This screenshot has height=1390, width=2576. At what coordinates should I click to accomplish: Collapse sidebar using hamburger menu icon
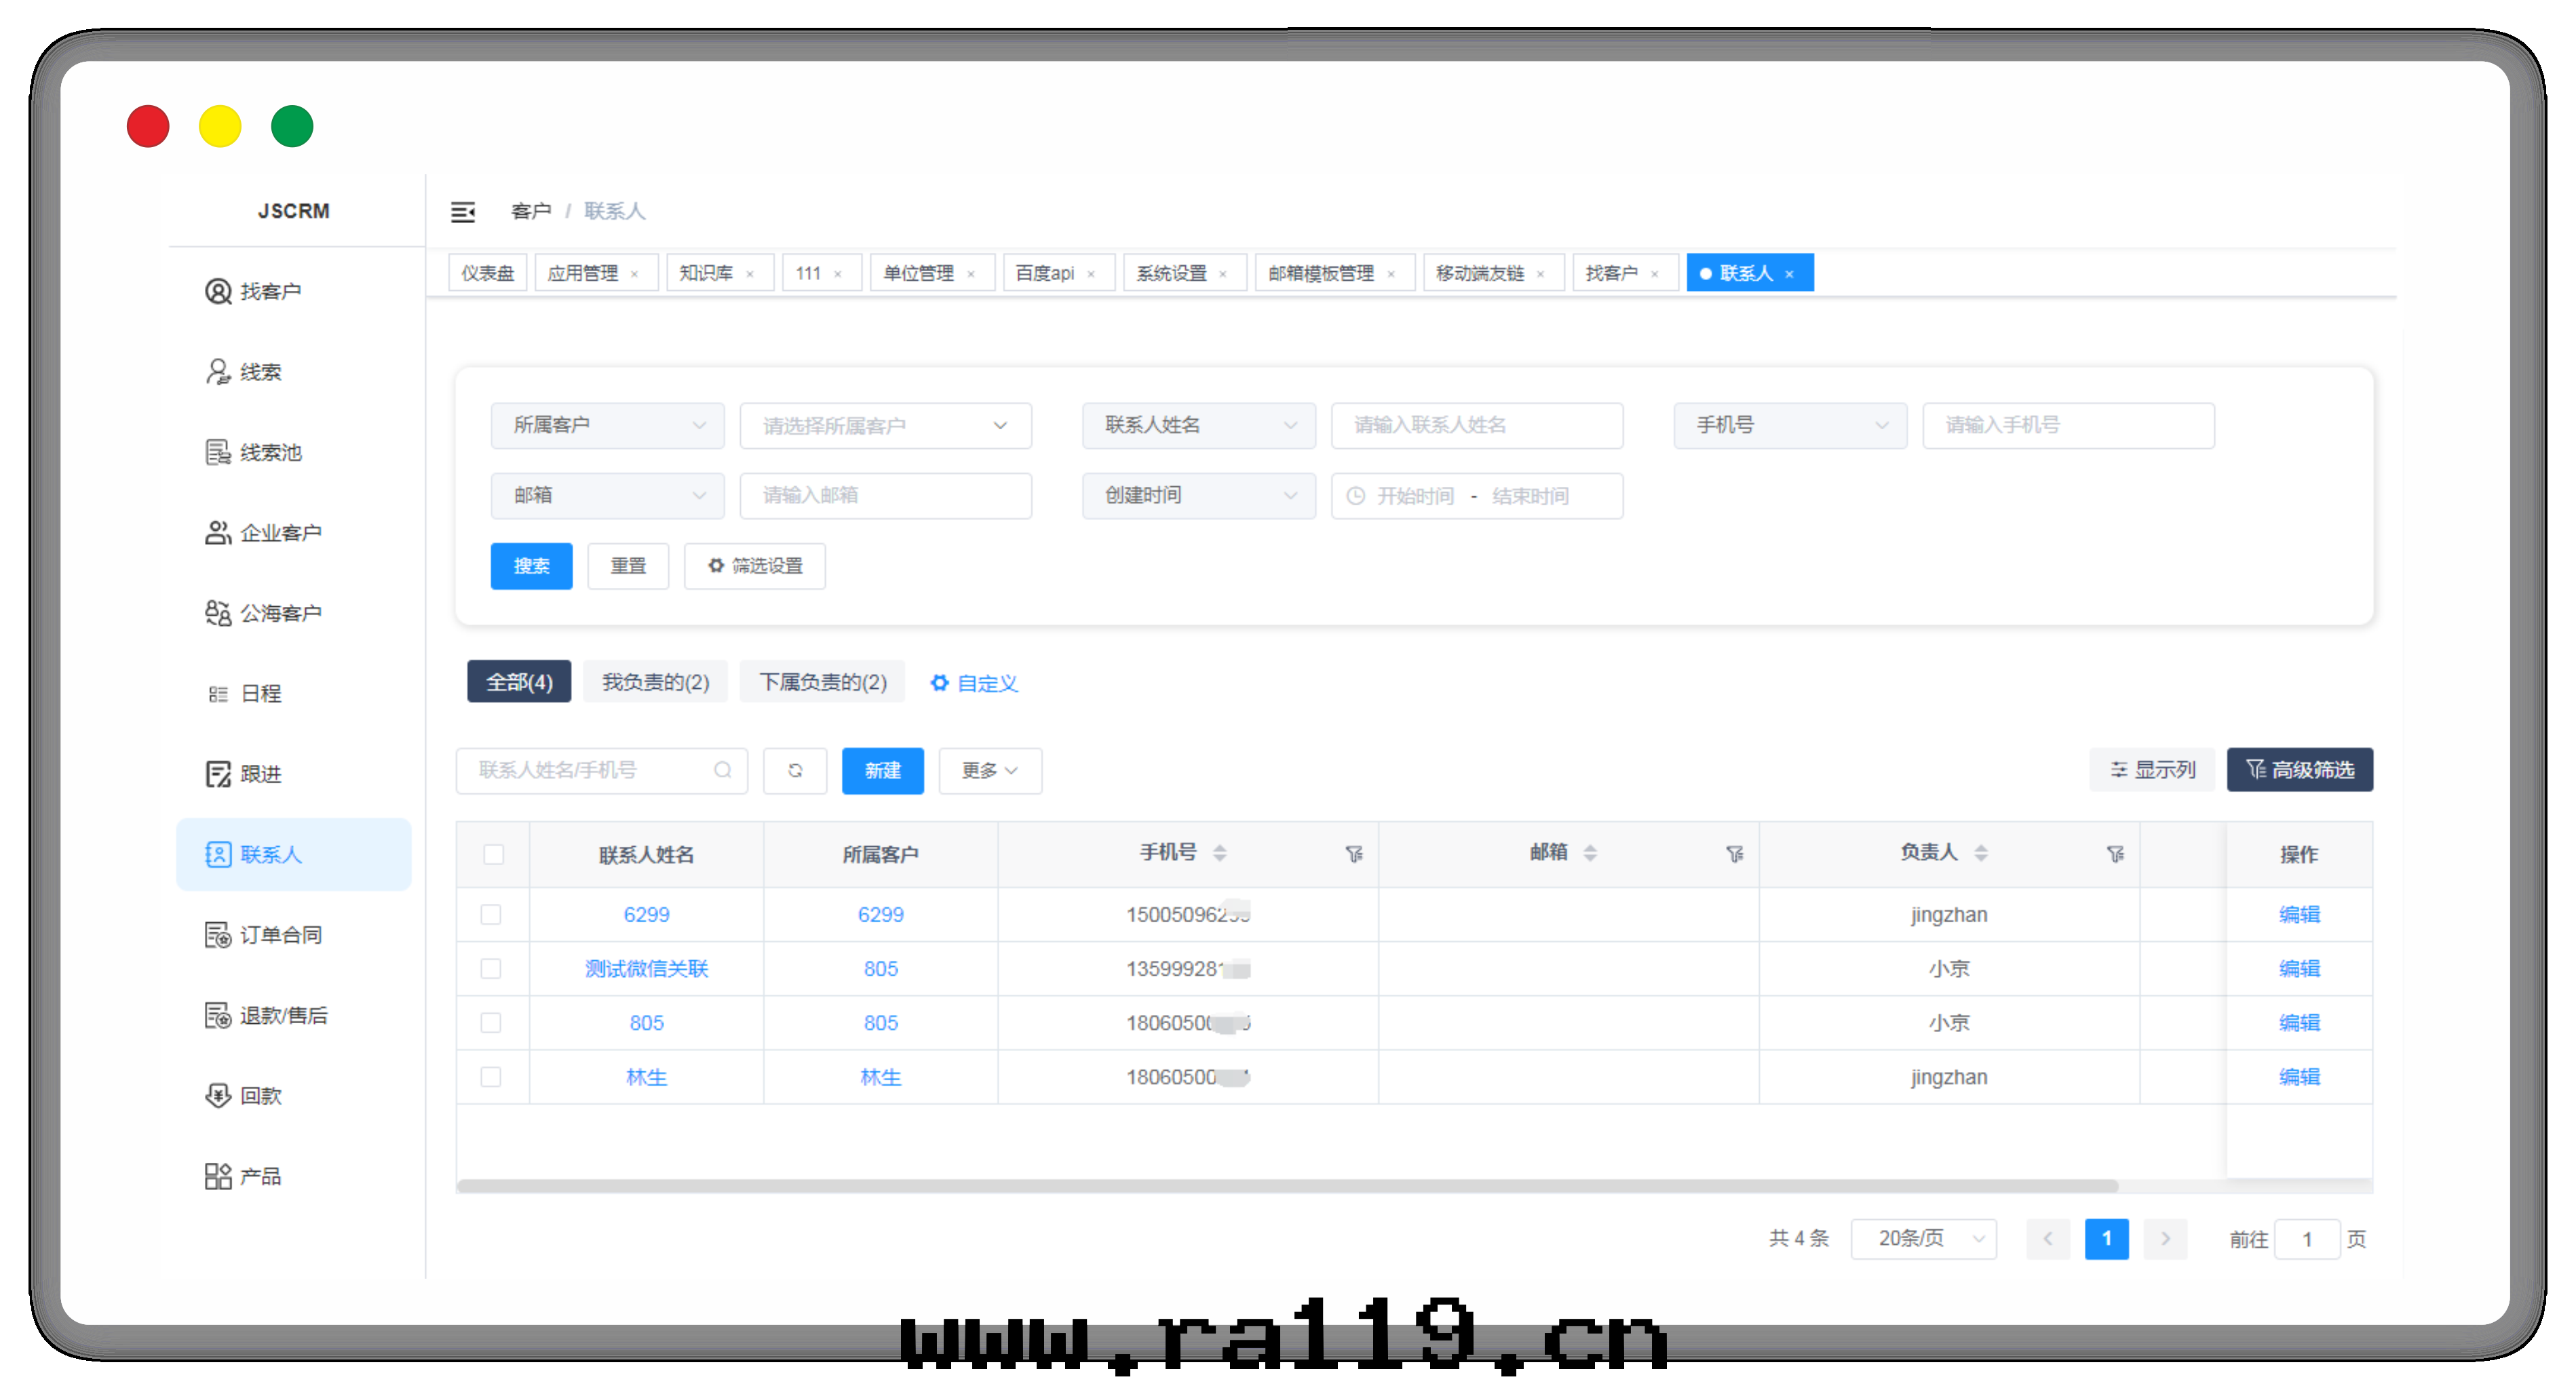(x=462, y=212)
